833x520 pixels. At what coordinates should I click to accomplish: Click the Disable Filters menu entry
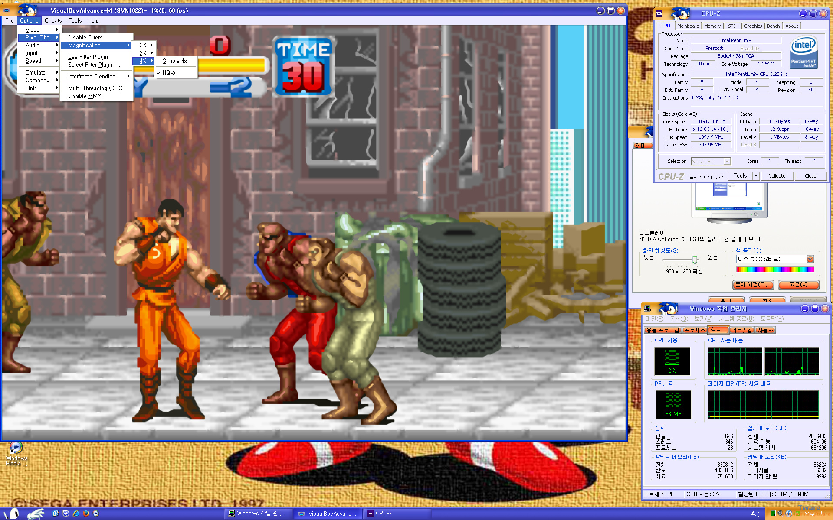(x=85, y=38)
